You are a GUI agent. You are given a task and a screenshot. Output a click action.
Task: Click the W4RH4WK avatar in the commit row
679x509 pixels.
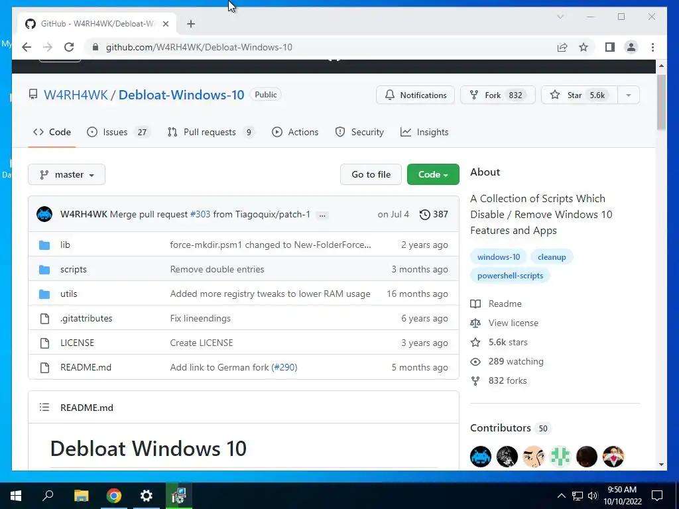pyautogui.click(x=44, y=214)
